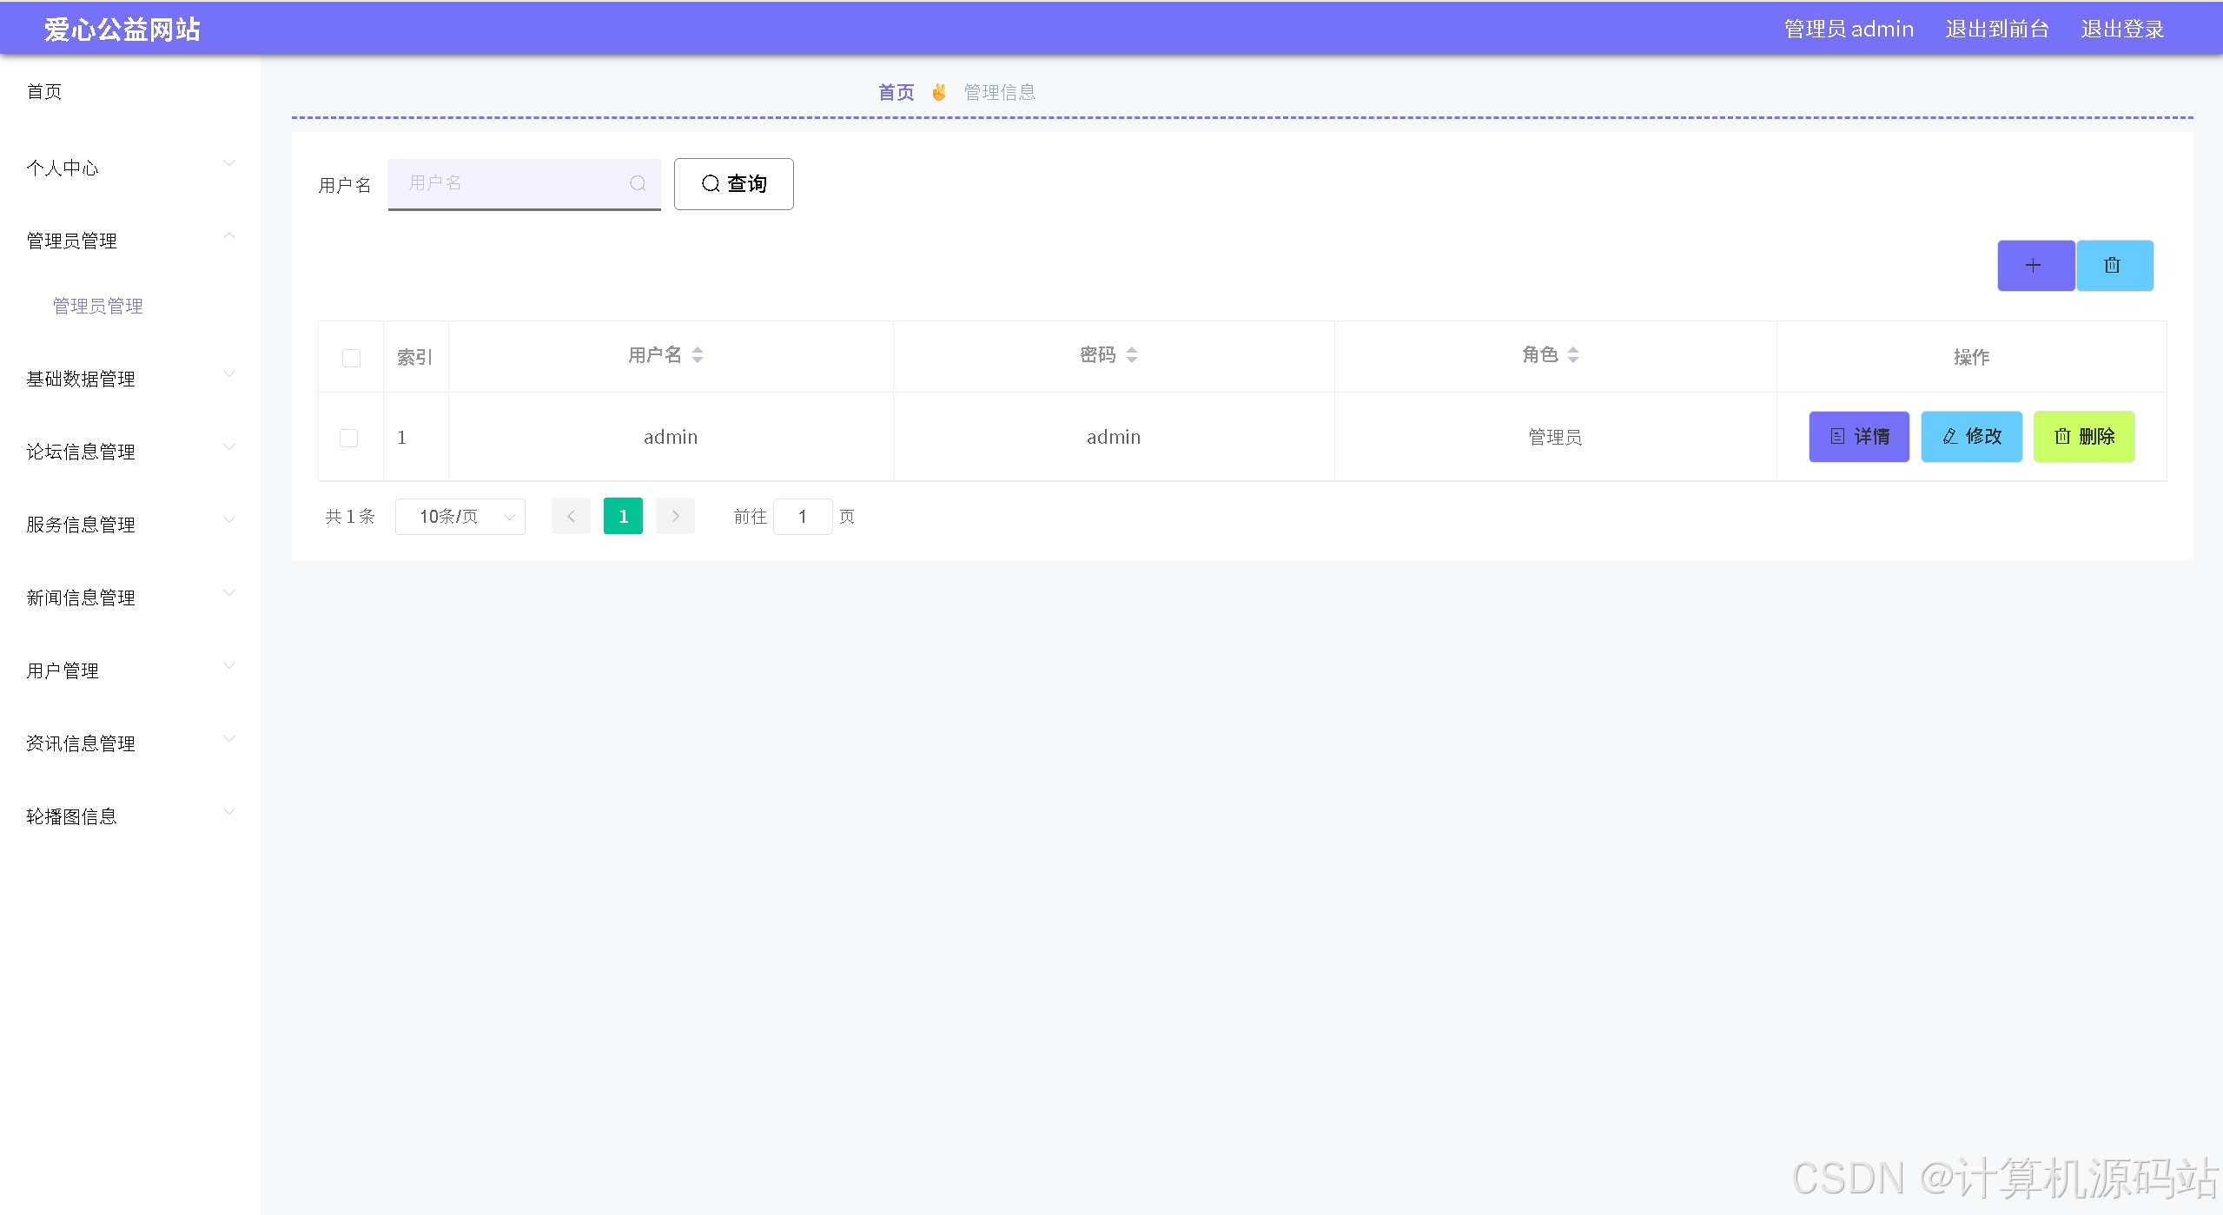Screen dimensions: 2223x1215
Task: Click the blue trash batch-delete icon
Action: click(x=2114, y=266)
